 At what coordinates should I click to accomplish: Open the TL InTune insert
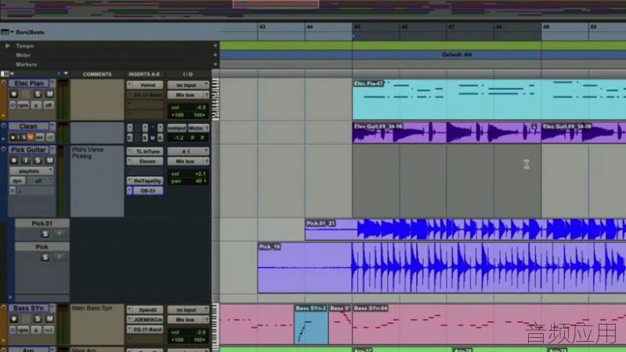tap(148, 151)
